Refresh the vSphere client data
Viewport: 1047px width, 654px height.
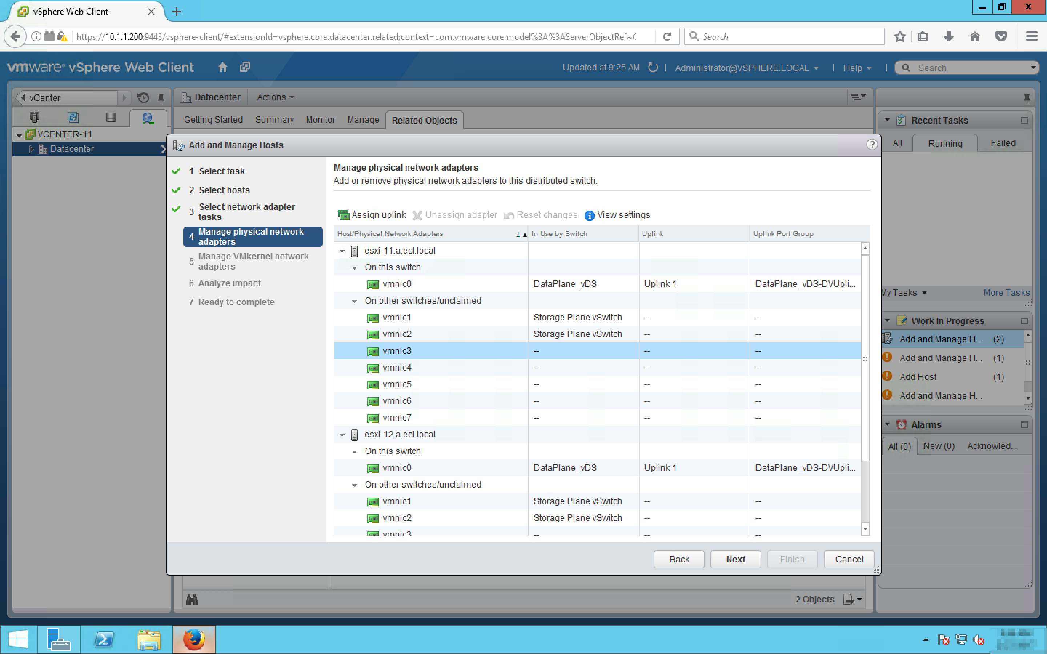(653, 68)
